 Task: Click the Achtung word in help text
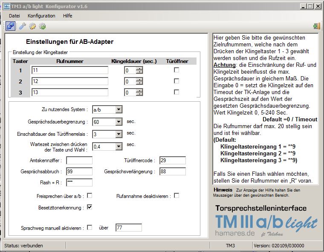coord(224,65)
